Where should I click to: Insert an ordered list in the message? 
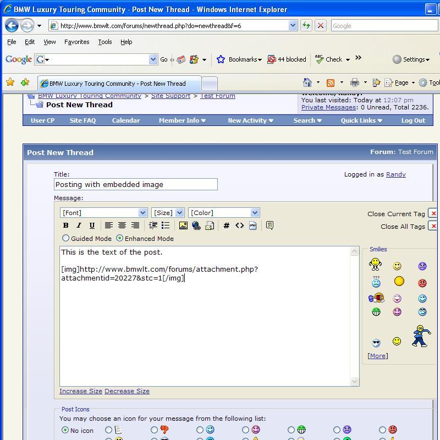[153, 226]
